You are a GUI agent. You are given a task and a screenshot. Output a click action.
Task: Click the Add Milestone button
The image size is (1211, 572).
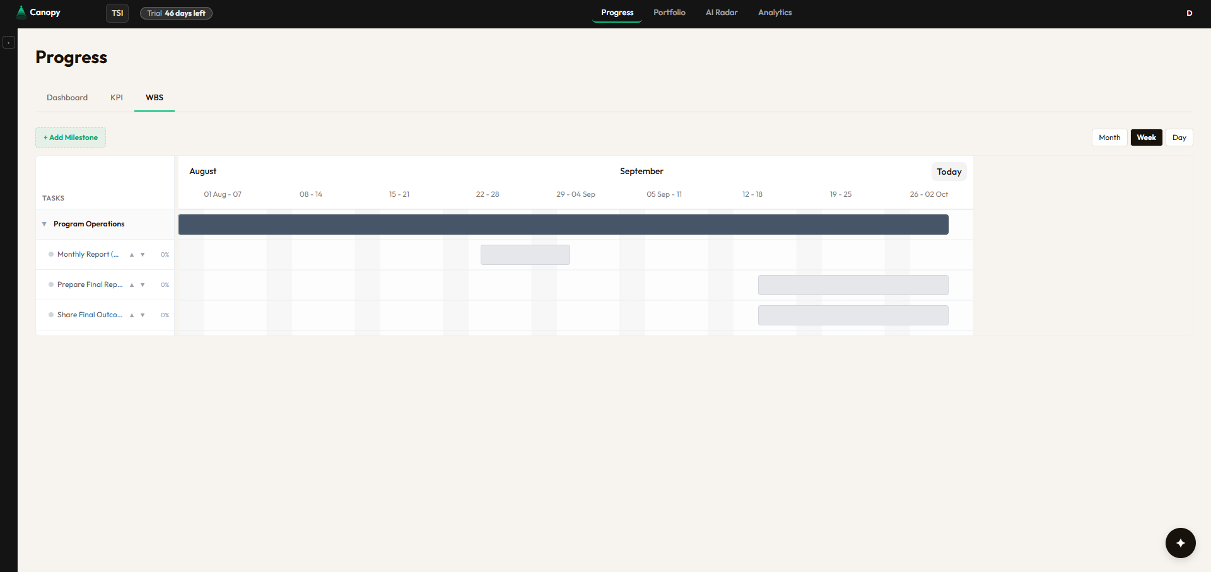coord(71,137)
